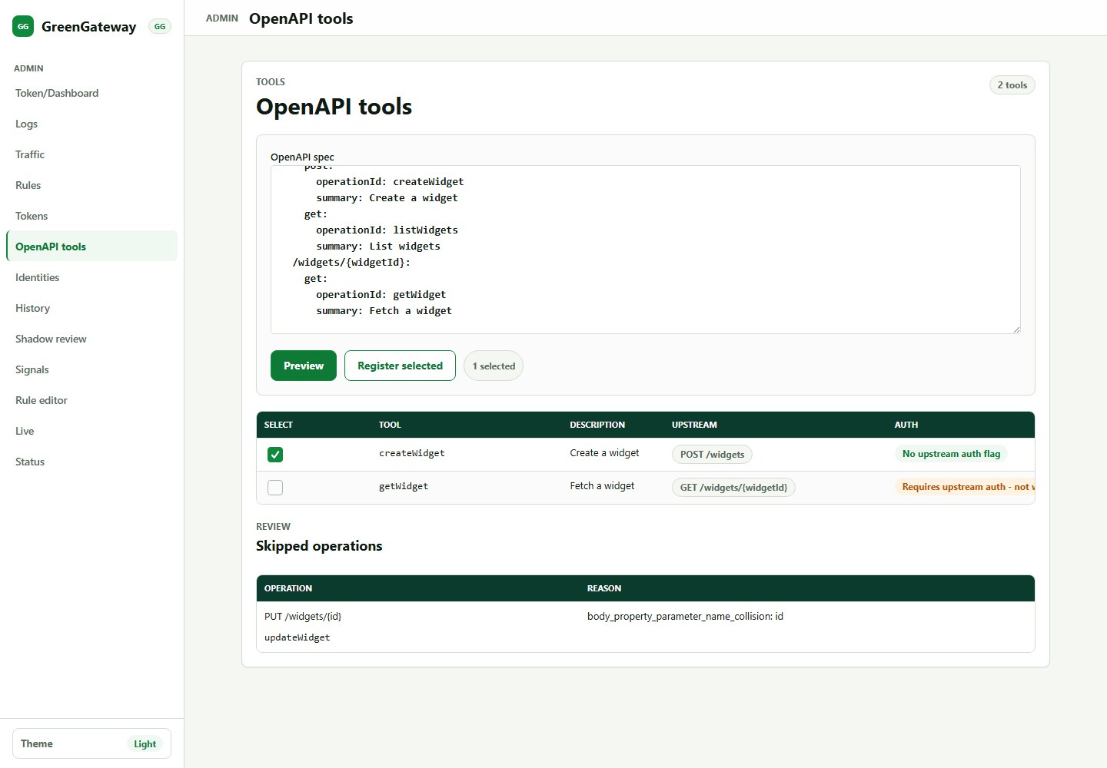Click the 1 selected badge
The height and width of the screenshot is (768, 1107).
coord(494,366)
